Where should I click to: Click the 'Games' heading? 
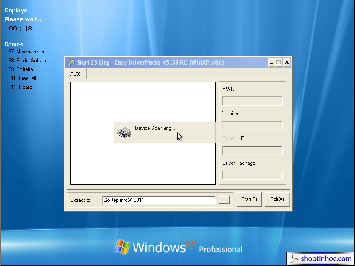[14, 44]
